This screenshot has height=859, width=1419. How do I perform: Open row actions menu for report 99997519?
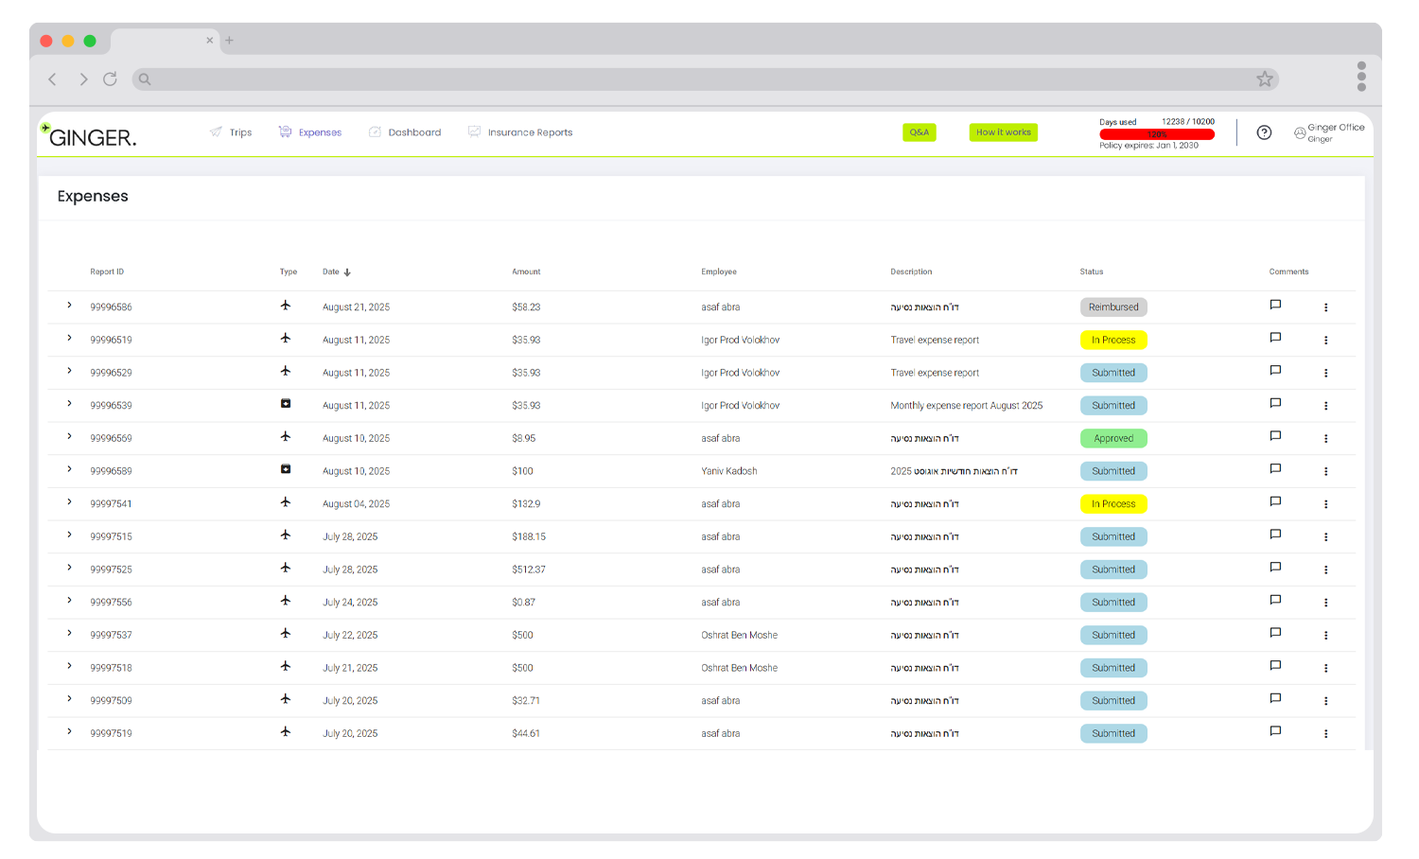(x=1325, y=734)
